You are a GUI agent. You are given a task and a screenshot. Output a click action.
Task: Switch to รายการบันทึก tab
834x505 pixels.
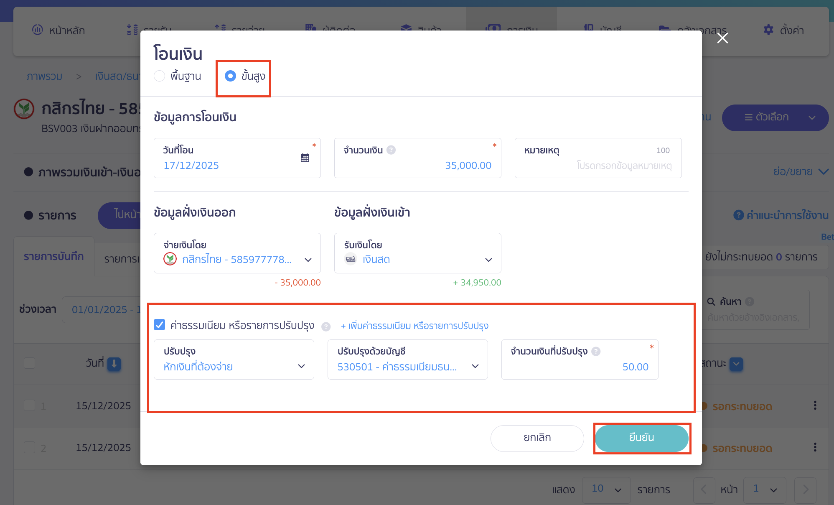point(53,256)
